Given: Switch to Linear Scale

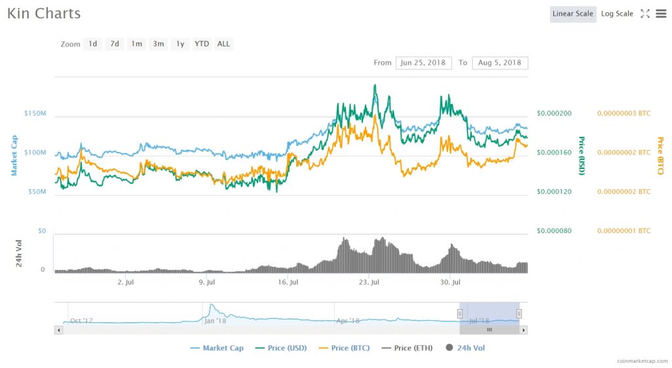Looking at the screenshot, I should tap(572, 14).
